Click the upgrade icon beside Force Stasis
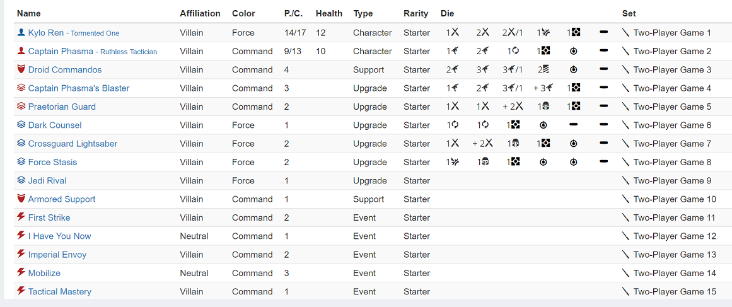 21,162
